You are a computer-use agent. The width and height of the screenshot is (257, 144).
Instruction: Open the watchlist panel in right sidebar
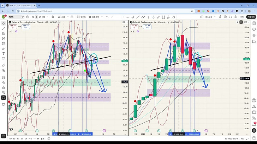(x=254, y=23)
